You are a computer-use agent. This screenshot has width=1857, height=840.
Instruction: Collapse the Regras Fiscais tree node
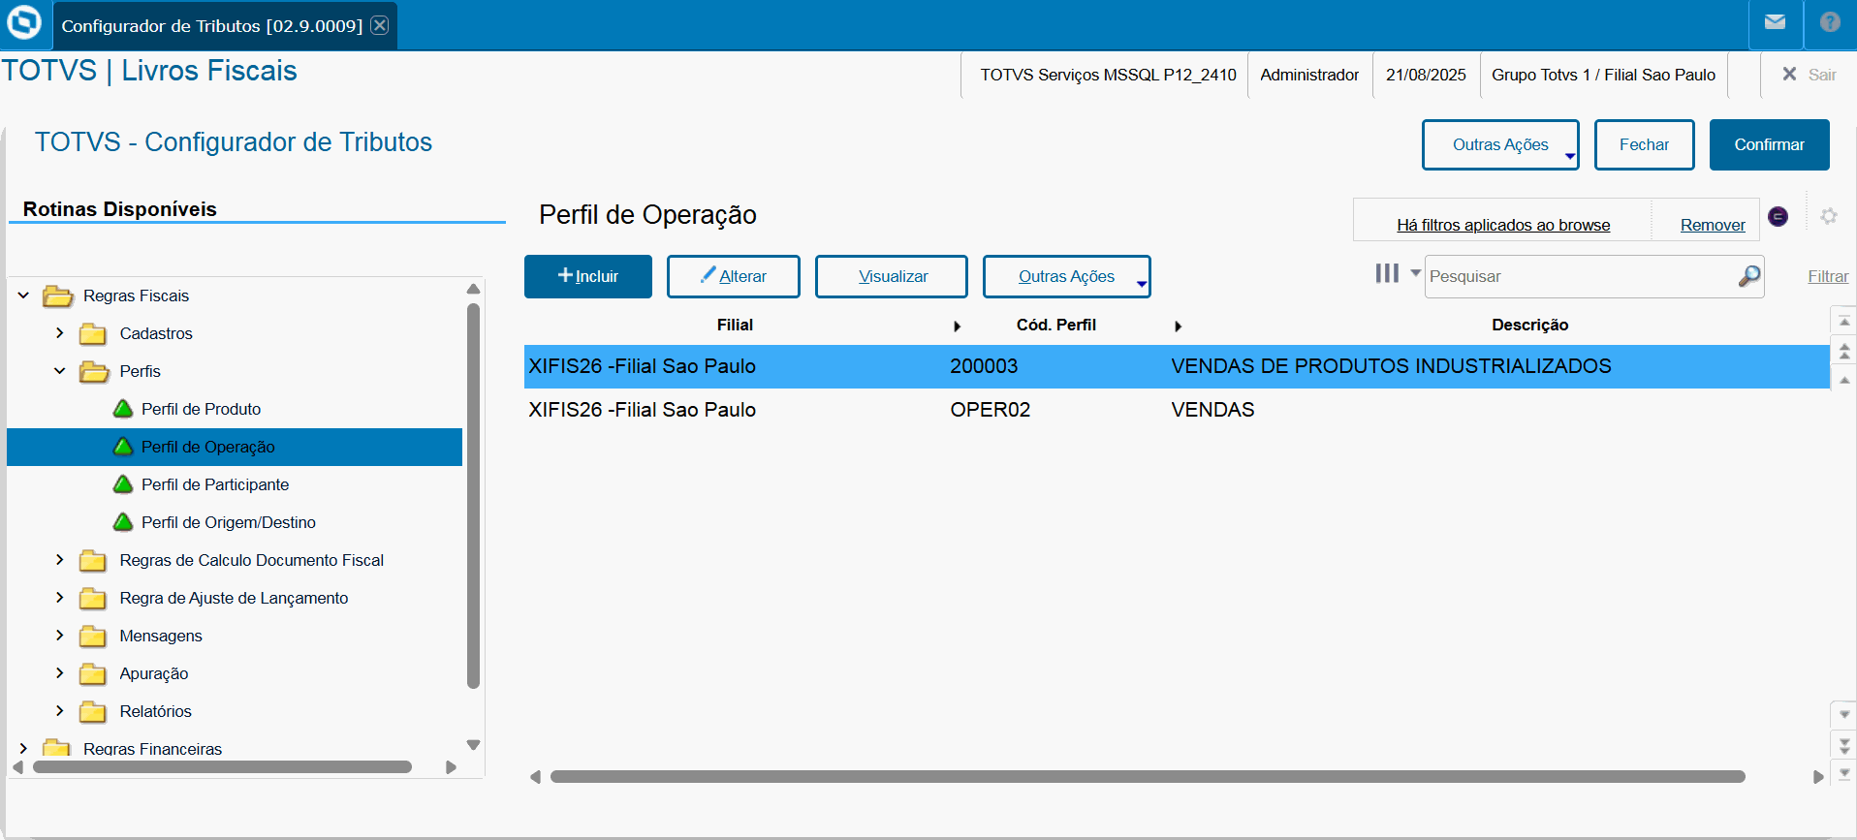23,296
